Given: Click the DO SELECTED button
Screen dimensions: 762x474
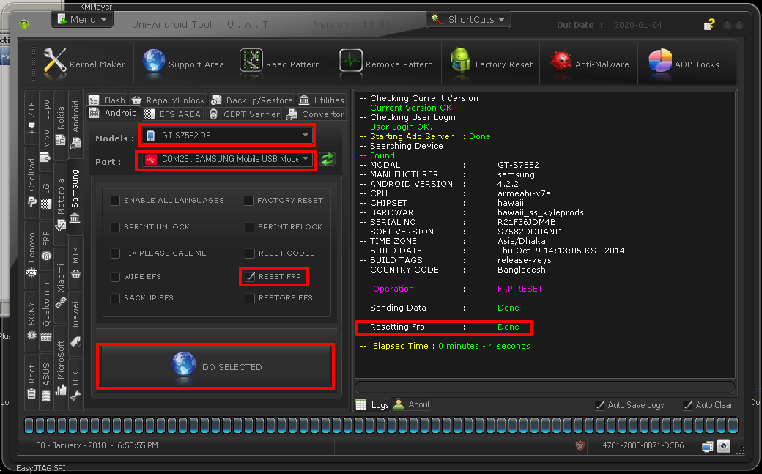Looking at the screenshot, I should coord(215,366).
